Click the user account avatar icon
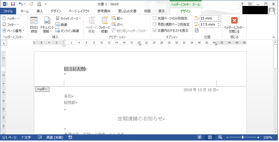The width and height of the screenshot is (279, 142). point(272,11)
